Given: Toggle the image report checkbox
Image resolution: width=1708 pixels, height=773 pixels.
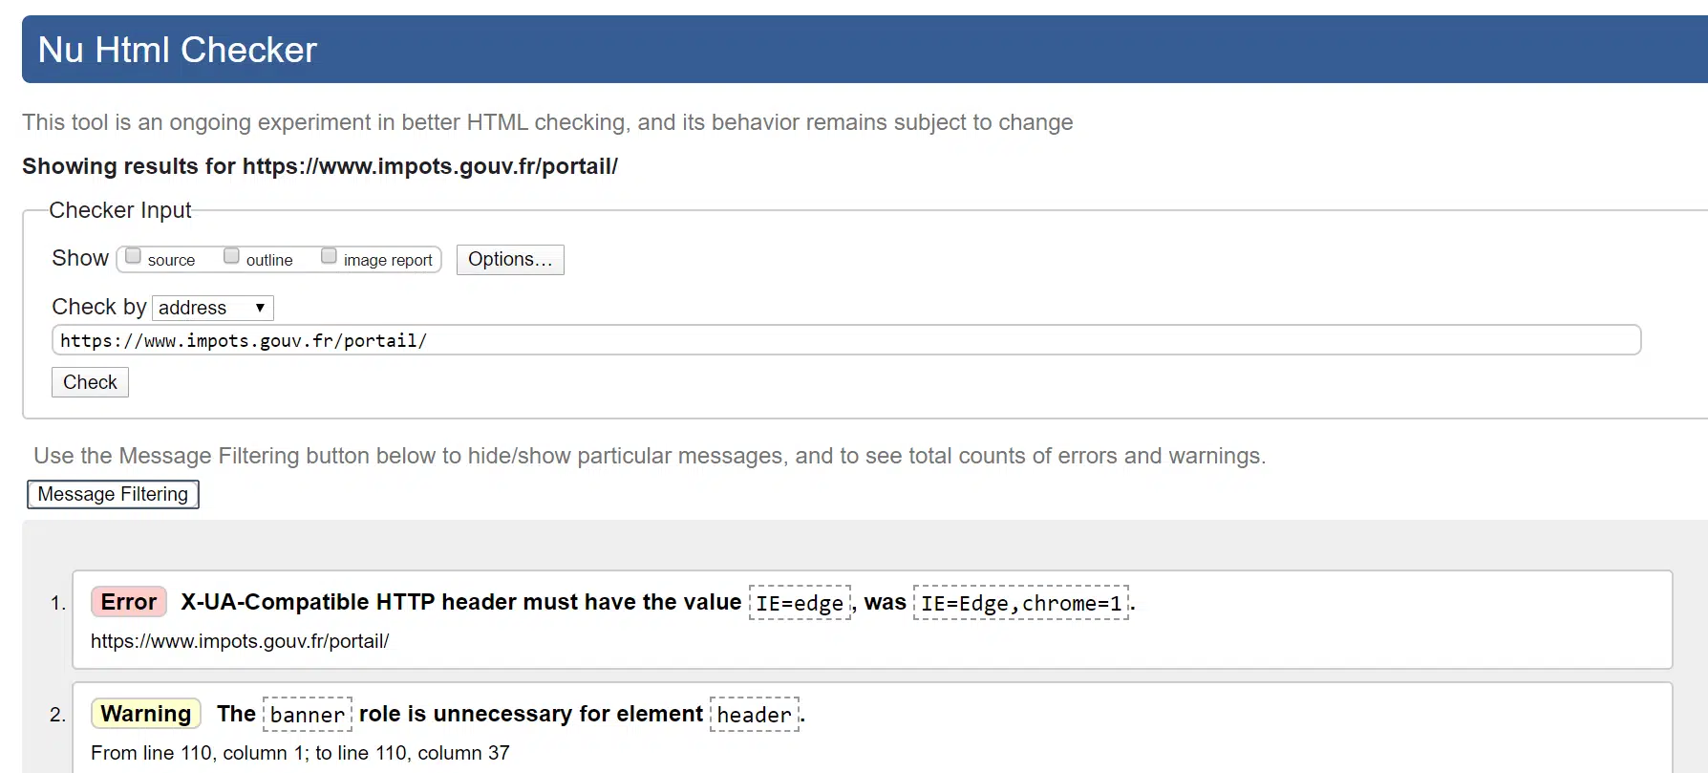Looking at the screenshot, I should [x=329, y=256].
